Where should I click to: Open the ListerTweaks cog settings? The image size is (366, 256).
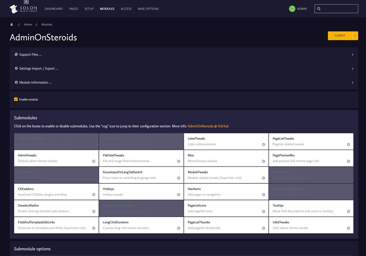coord(263,145)
